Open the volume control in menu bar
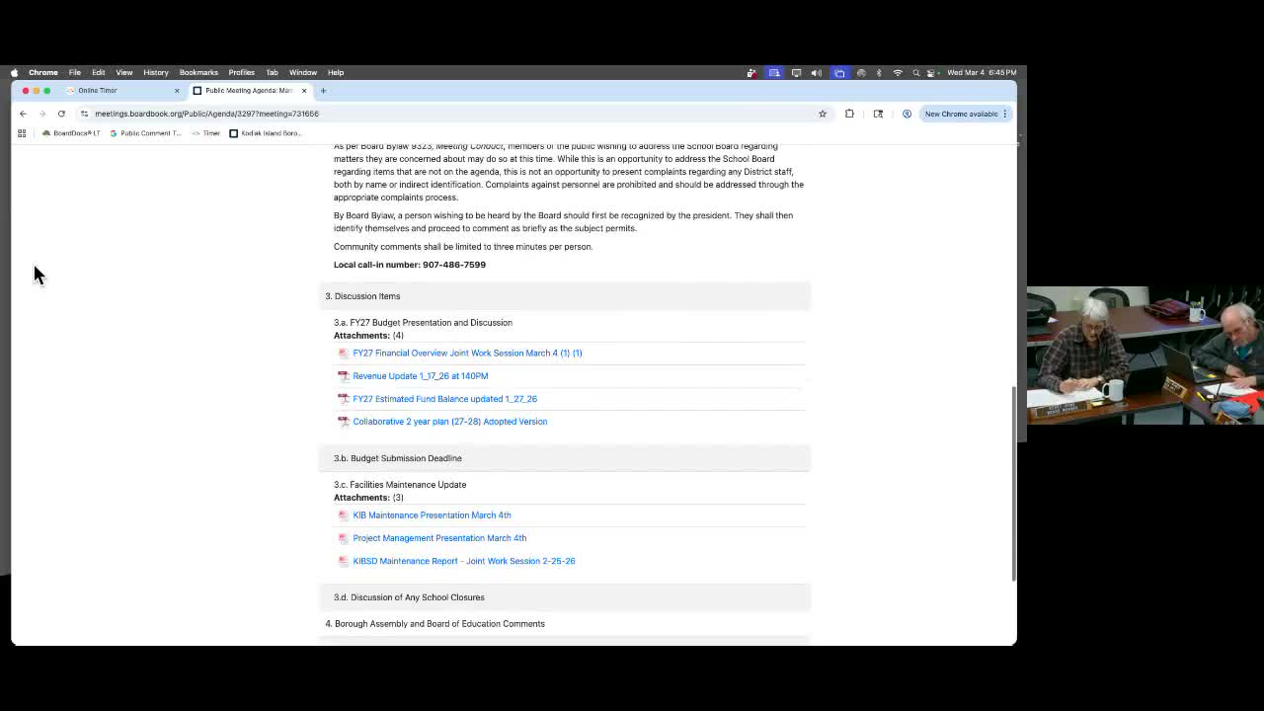The width and height of the screenshot is (1264, 711). 816,72
